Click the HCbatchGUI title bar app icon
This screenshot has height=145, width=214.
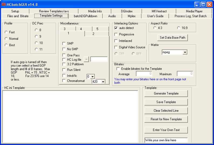(4, 4)
